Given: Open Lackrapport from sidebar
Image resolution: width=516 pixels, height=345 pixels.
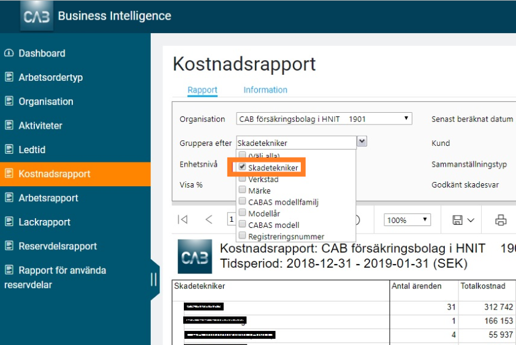Looking at the screenshot, I should (x=44, y=222).
